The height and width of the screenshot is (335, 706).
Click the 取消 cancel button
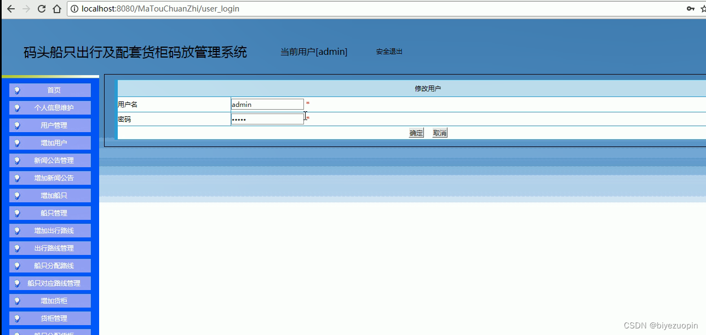(439, 132)
